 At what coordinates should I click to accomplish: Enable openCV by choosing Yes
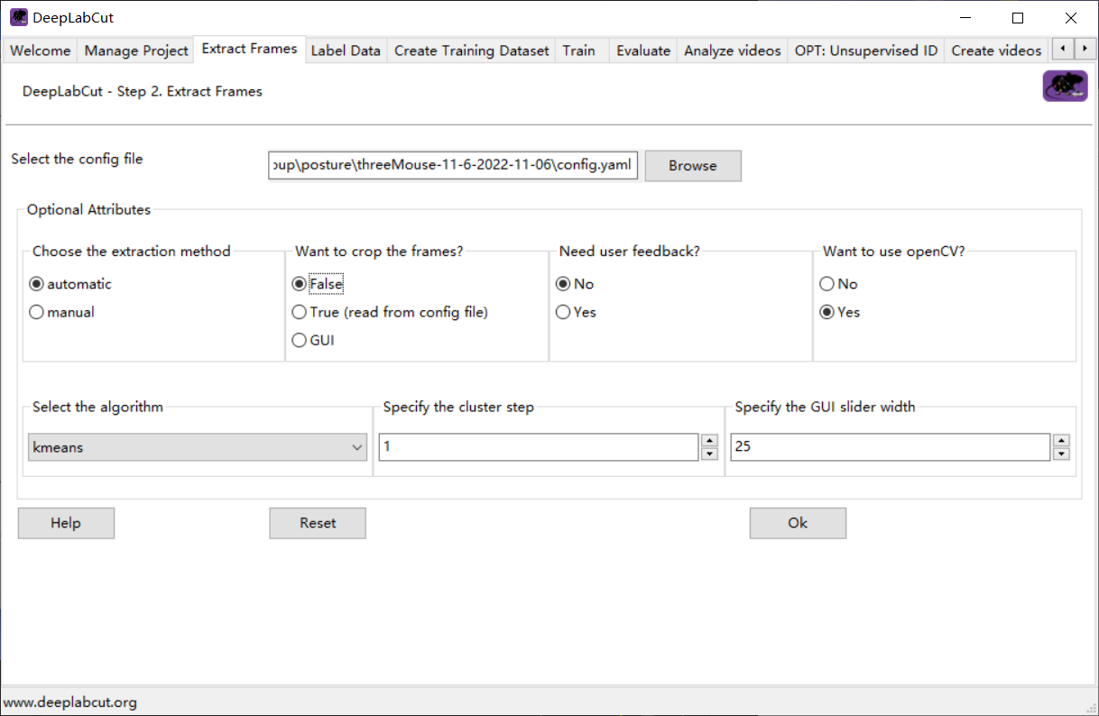(x=840, y=312)
